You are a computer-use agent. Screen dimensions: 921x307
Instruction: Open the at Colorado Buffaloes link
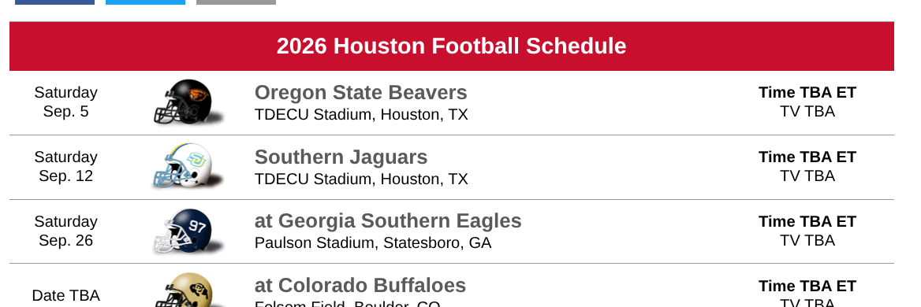[x=360, y=285]
